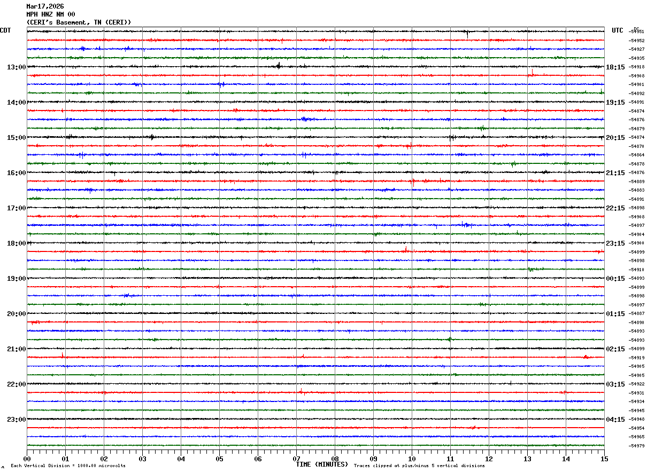Click the DC offset value -54931
647x473 pixels.
636,393
